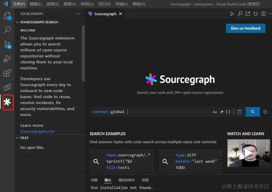Split the editor with the split icon
This screenshot has width=272, height=192.
tap(263, 14)
